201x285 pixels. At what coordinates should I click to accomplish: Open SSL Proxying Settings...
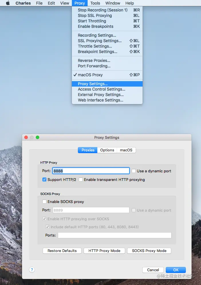(x=107, y=41)
